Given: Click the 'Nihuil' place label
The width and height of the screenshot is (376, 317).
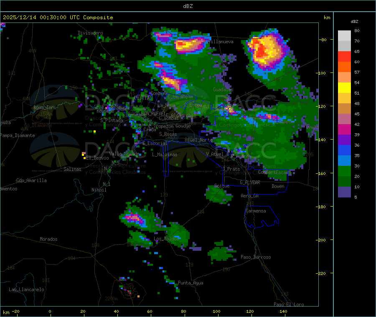Looking at the screenshot, I should pos(99,190).
